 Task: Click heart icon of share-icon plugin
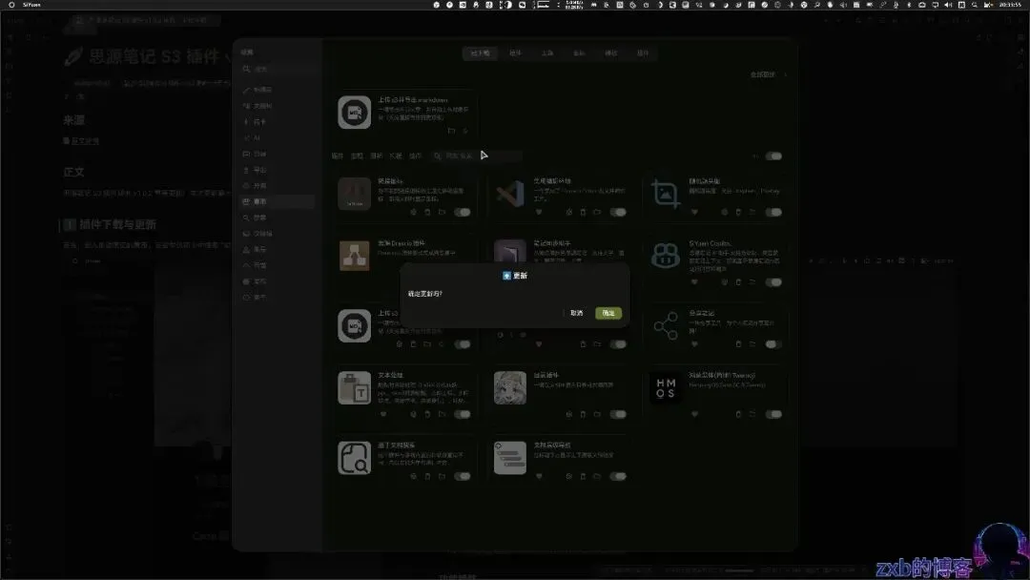(694, 344)
